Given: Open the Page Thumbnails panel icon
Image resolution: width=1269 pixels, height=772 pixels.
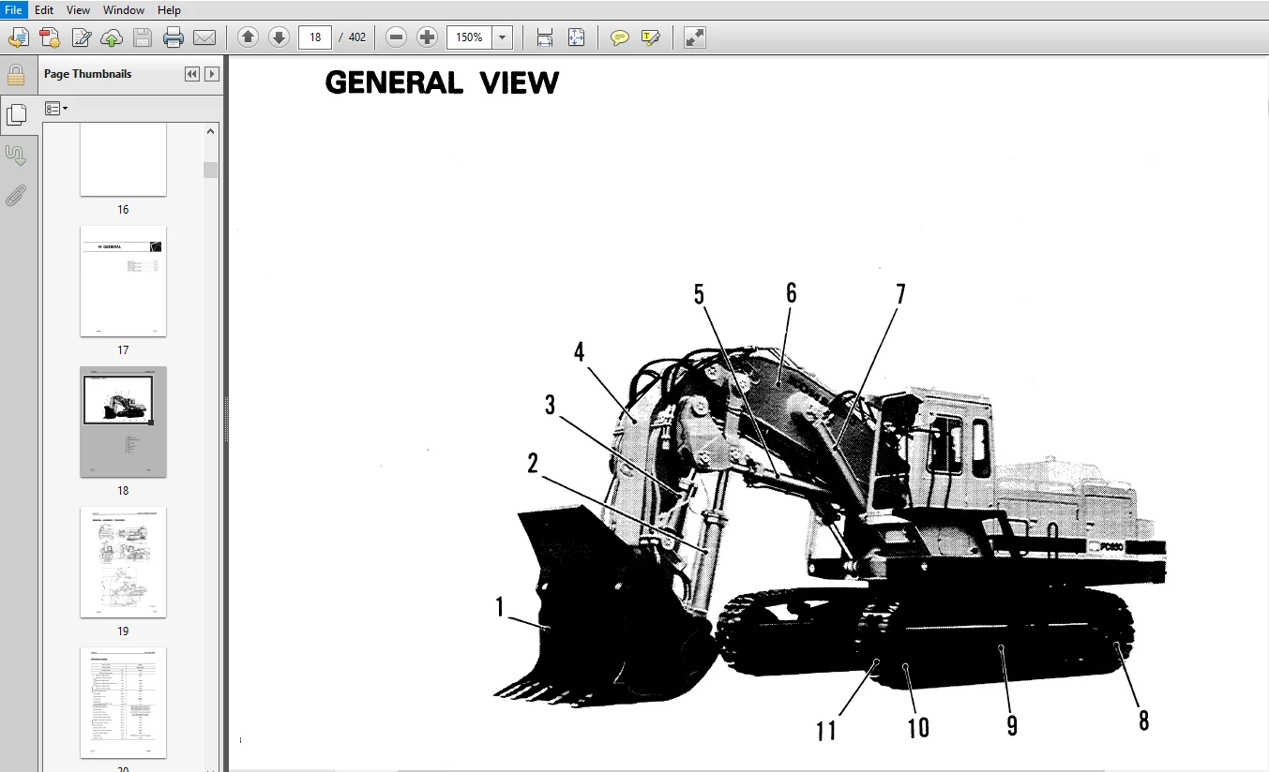Looking at the screenshot, I should tap(16, 115).
